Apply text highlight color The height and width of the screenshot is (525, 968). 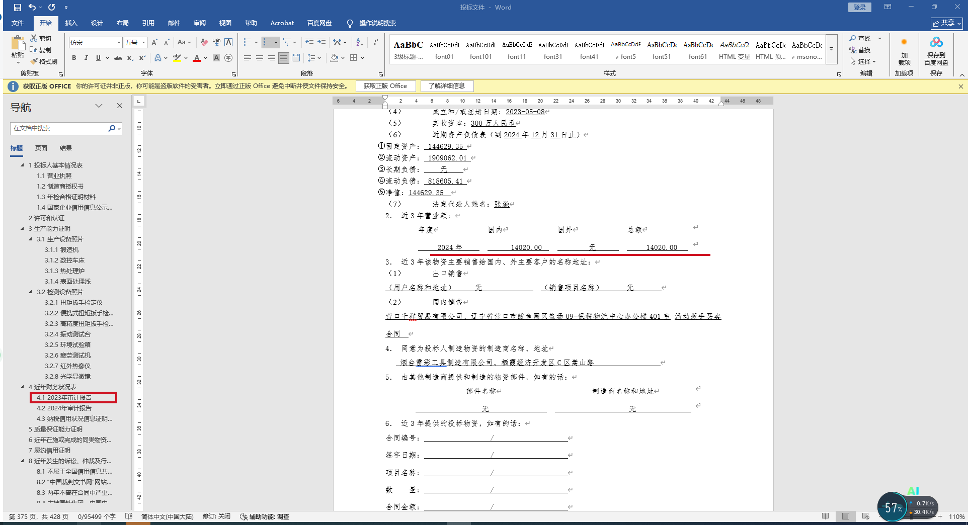(177, 58)
